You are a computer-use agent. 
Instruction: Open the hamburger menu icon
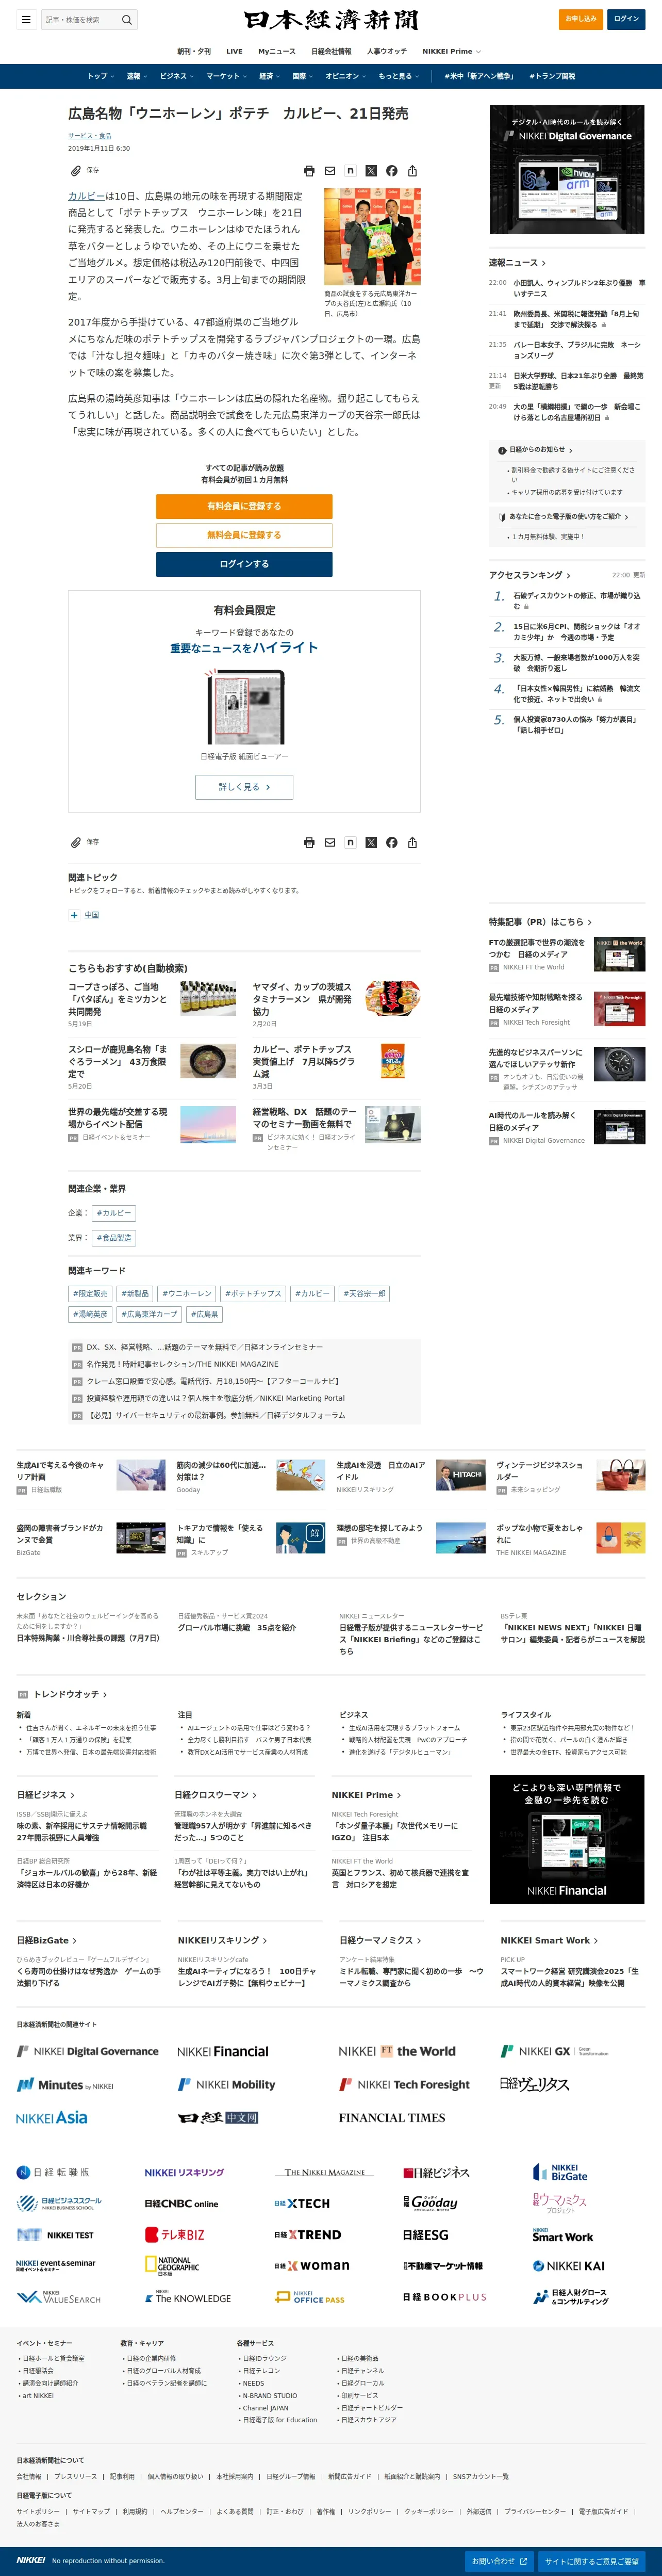coord(26,19)
